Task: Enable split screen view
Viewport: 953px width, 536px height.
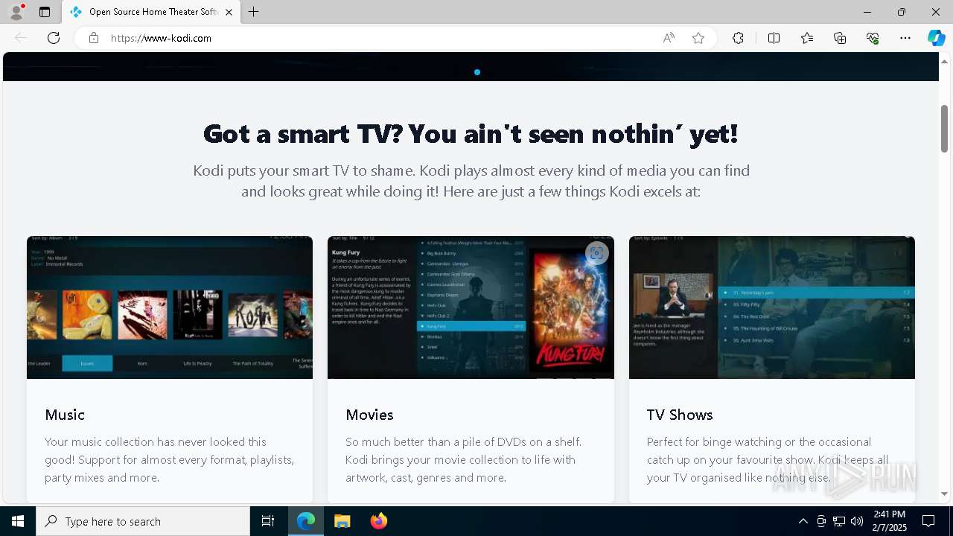Action: pos(774,38)
